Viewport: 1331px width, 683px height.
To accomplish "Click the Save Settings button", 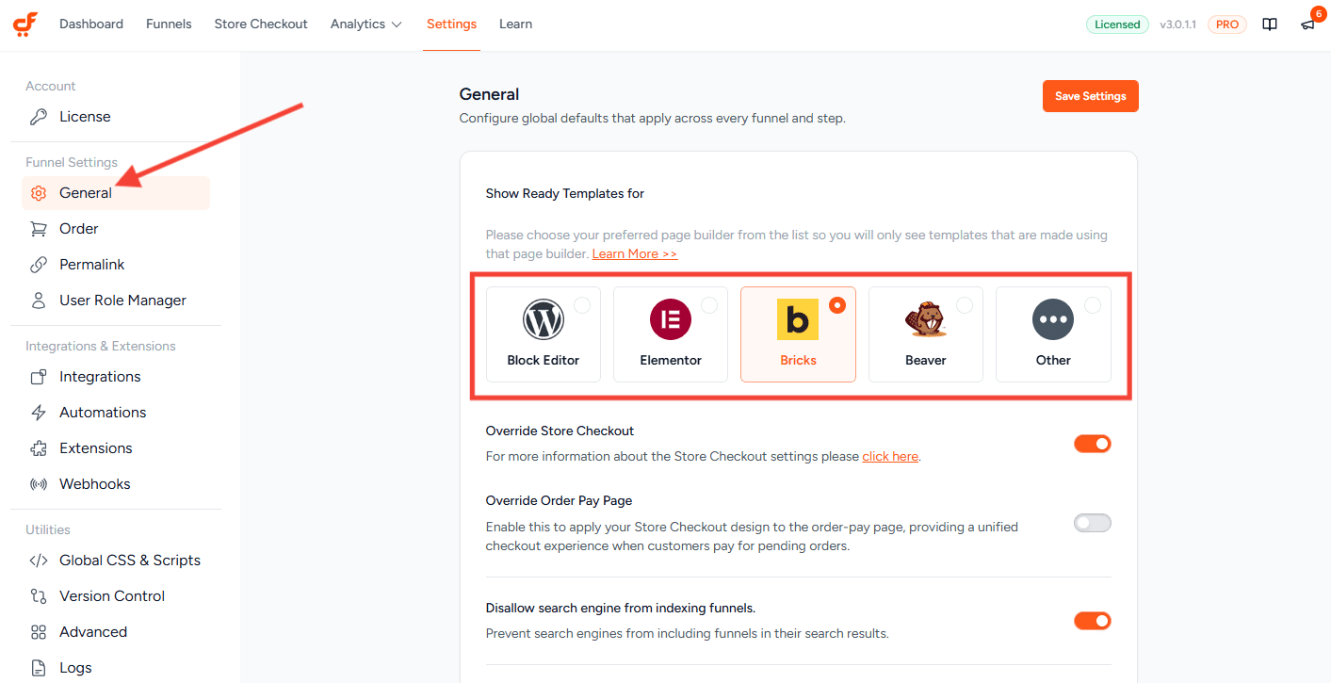I will (1091, 96).
